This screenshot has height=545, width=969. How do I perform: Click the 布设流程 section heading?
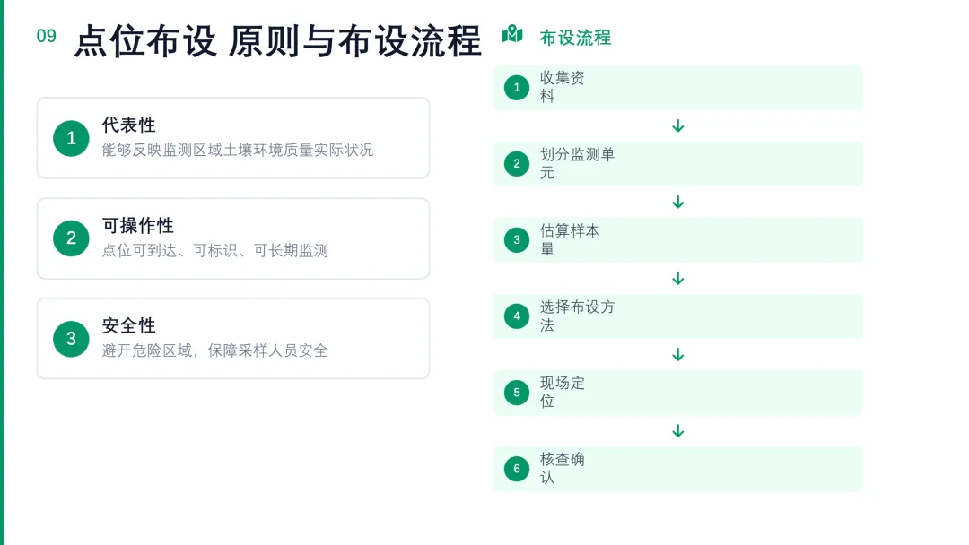[575, 38]
